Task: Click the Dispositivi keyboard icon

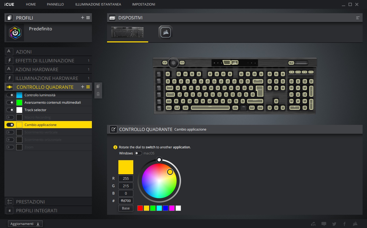Action: tap(112, 18)
